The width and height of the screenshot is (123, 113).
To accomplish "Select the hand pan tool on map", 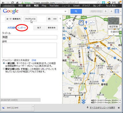I will (x=81, y=23).
